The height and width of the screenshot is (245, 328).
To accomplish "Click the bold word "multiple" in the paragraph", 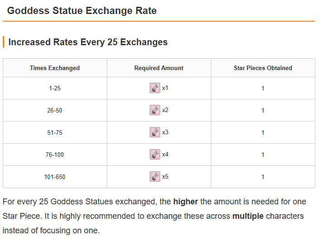I will [x=248, y=216].
